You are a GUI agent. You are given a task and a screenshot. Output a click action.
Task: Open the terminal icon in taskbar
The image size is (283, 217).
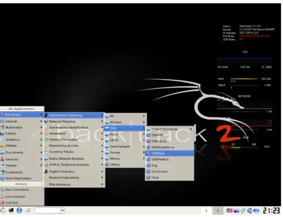11,210
